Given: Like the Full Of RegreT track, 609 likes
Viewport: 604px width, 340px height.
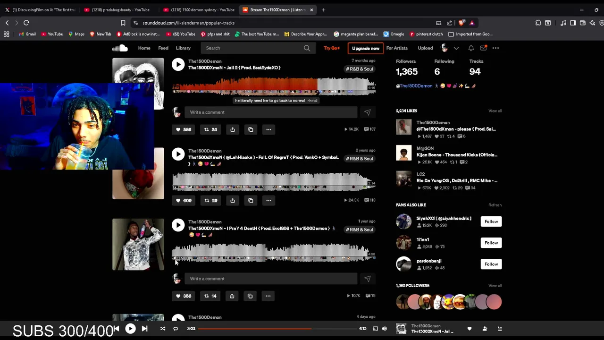Looking at the screenshot, I should 184,200.
